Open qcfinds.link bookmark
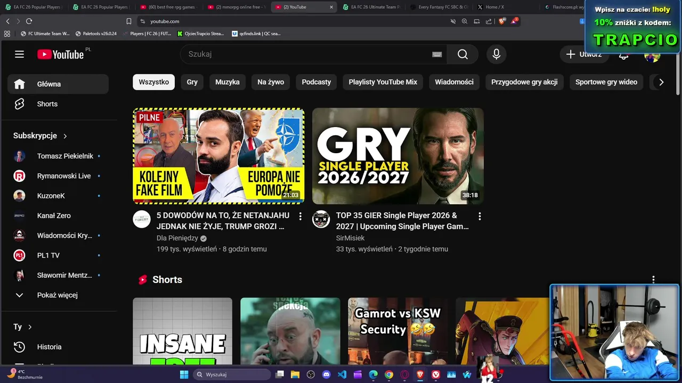The height and width of the screenshot is (383, 682). coord(256,34)
